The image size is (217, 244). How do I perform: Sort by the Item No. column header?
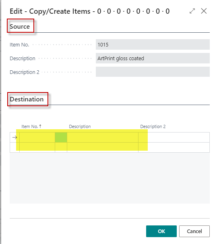tap(31, 126)
